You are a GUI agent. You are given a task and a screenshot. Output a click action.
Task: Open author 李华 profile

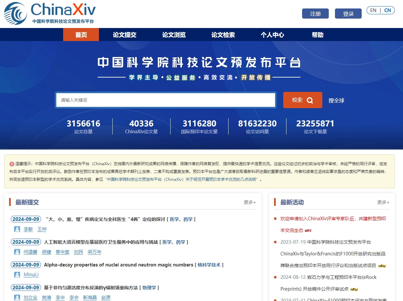coord(60,298)
